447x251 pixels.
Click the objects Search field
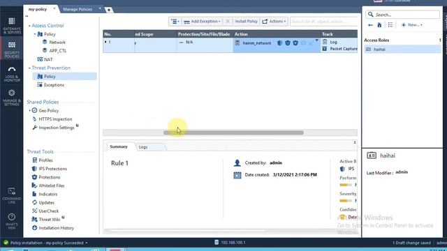(402, 15)
